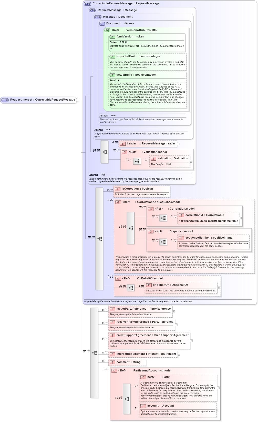258x422 pixels.
Task: Select the 'interestRequirement : InterestRequirement' label
Action: point(146,354)
